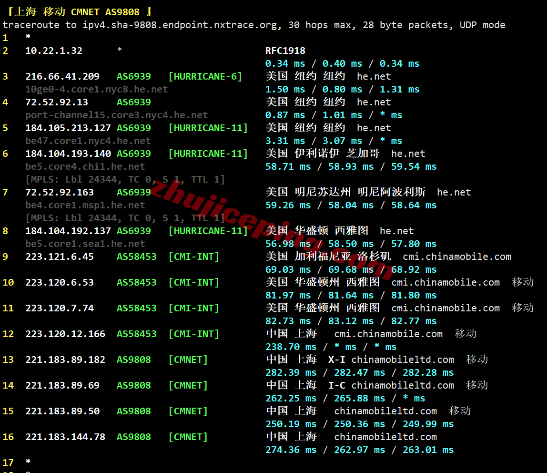Click IP address 223.120.6.53
This screenshot has height=473, width=547.
coord(60,282)
